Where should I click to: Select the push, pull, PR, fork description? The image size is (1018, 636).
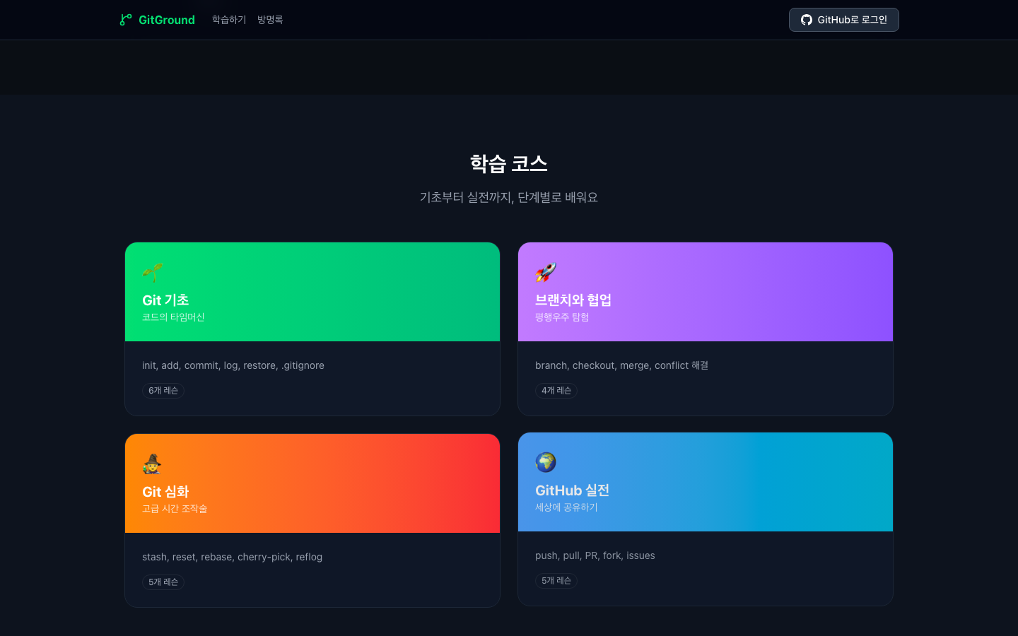[595, 555]
